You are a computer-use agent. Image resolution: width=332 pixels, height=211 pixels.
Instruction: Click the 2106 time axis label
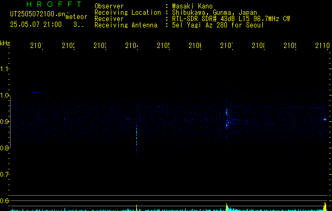click(x=195, y=45)
